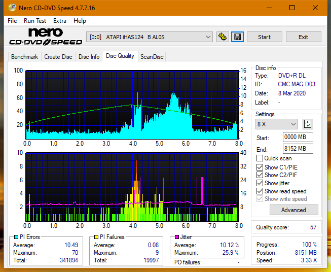Open the Advanced settings button
Screen dimensions: 331x272
[293, 210]
